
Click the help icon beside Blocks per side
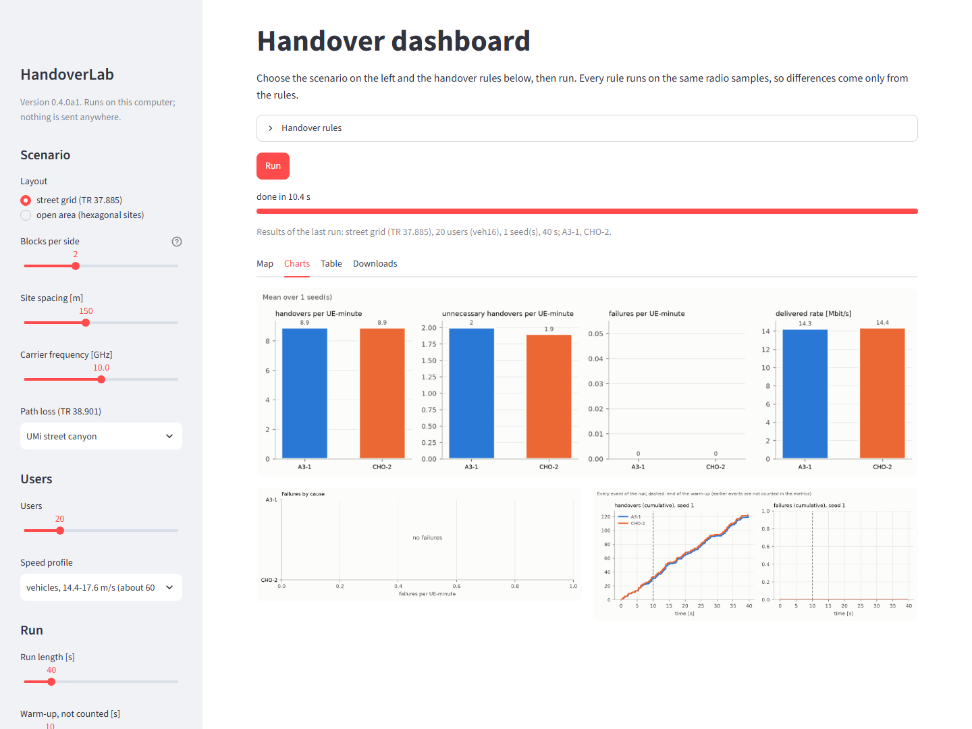point(177,242)
